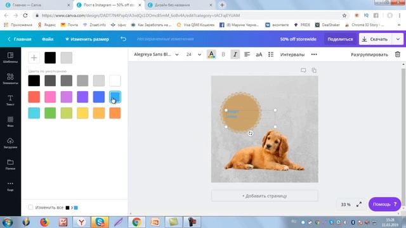Click the text color A icon
Image resolution: width=406 pixels, height=228 pixels.
point(211,54)
